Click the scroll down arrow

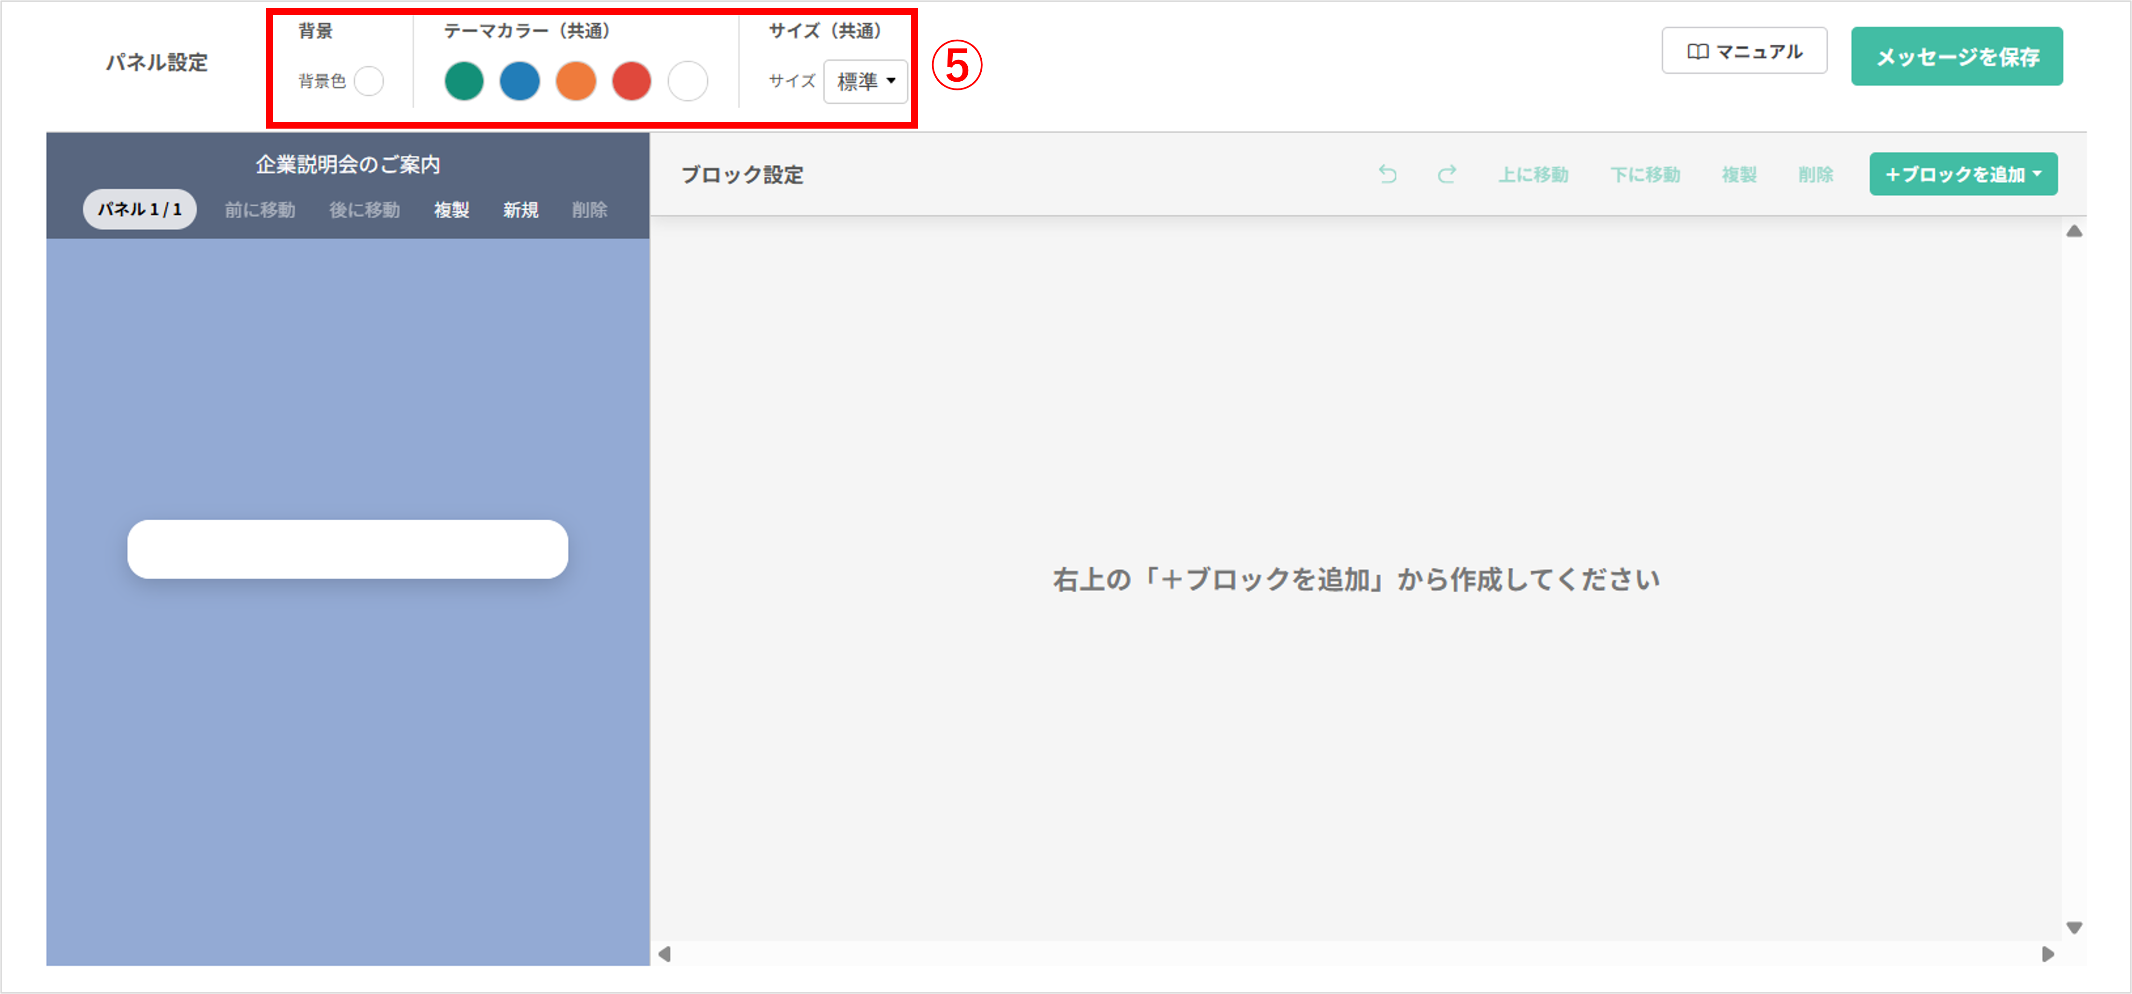point(2073,927)
